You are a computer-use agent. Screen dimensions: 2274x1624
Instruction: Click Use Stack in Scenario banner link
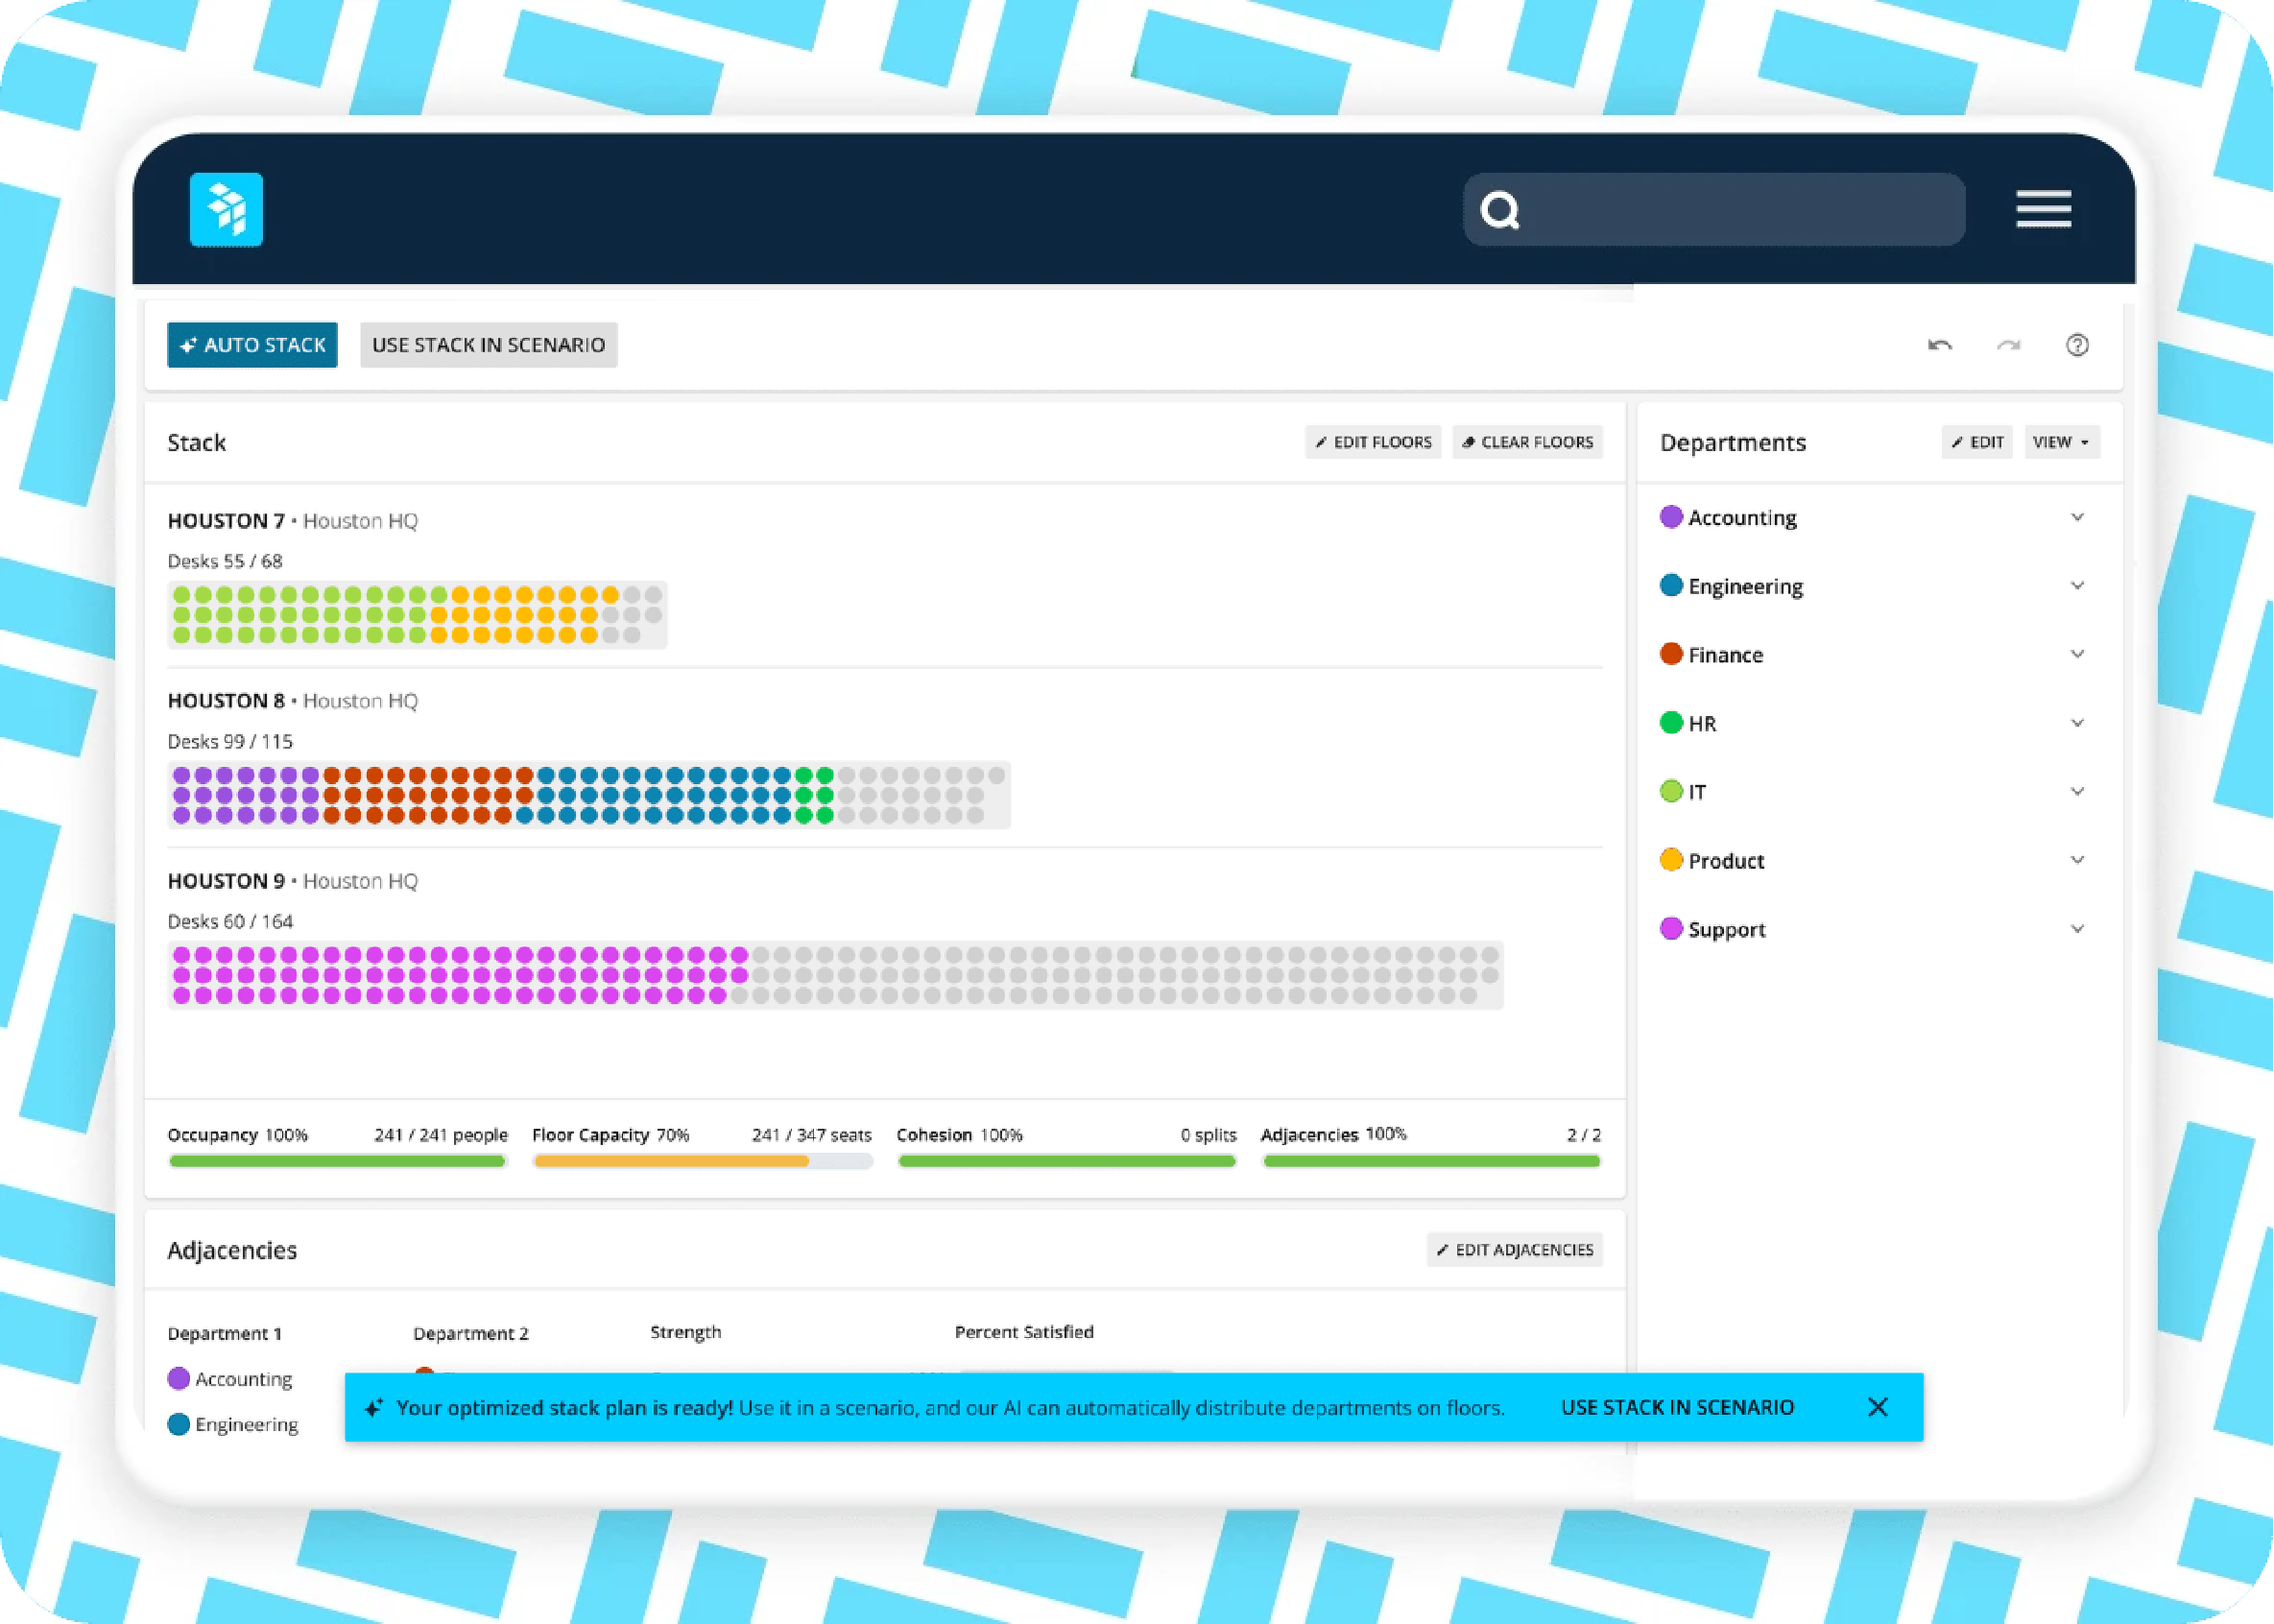pos(1677,1407)
